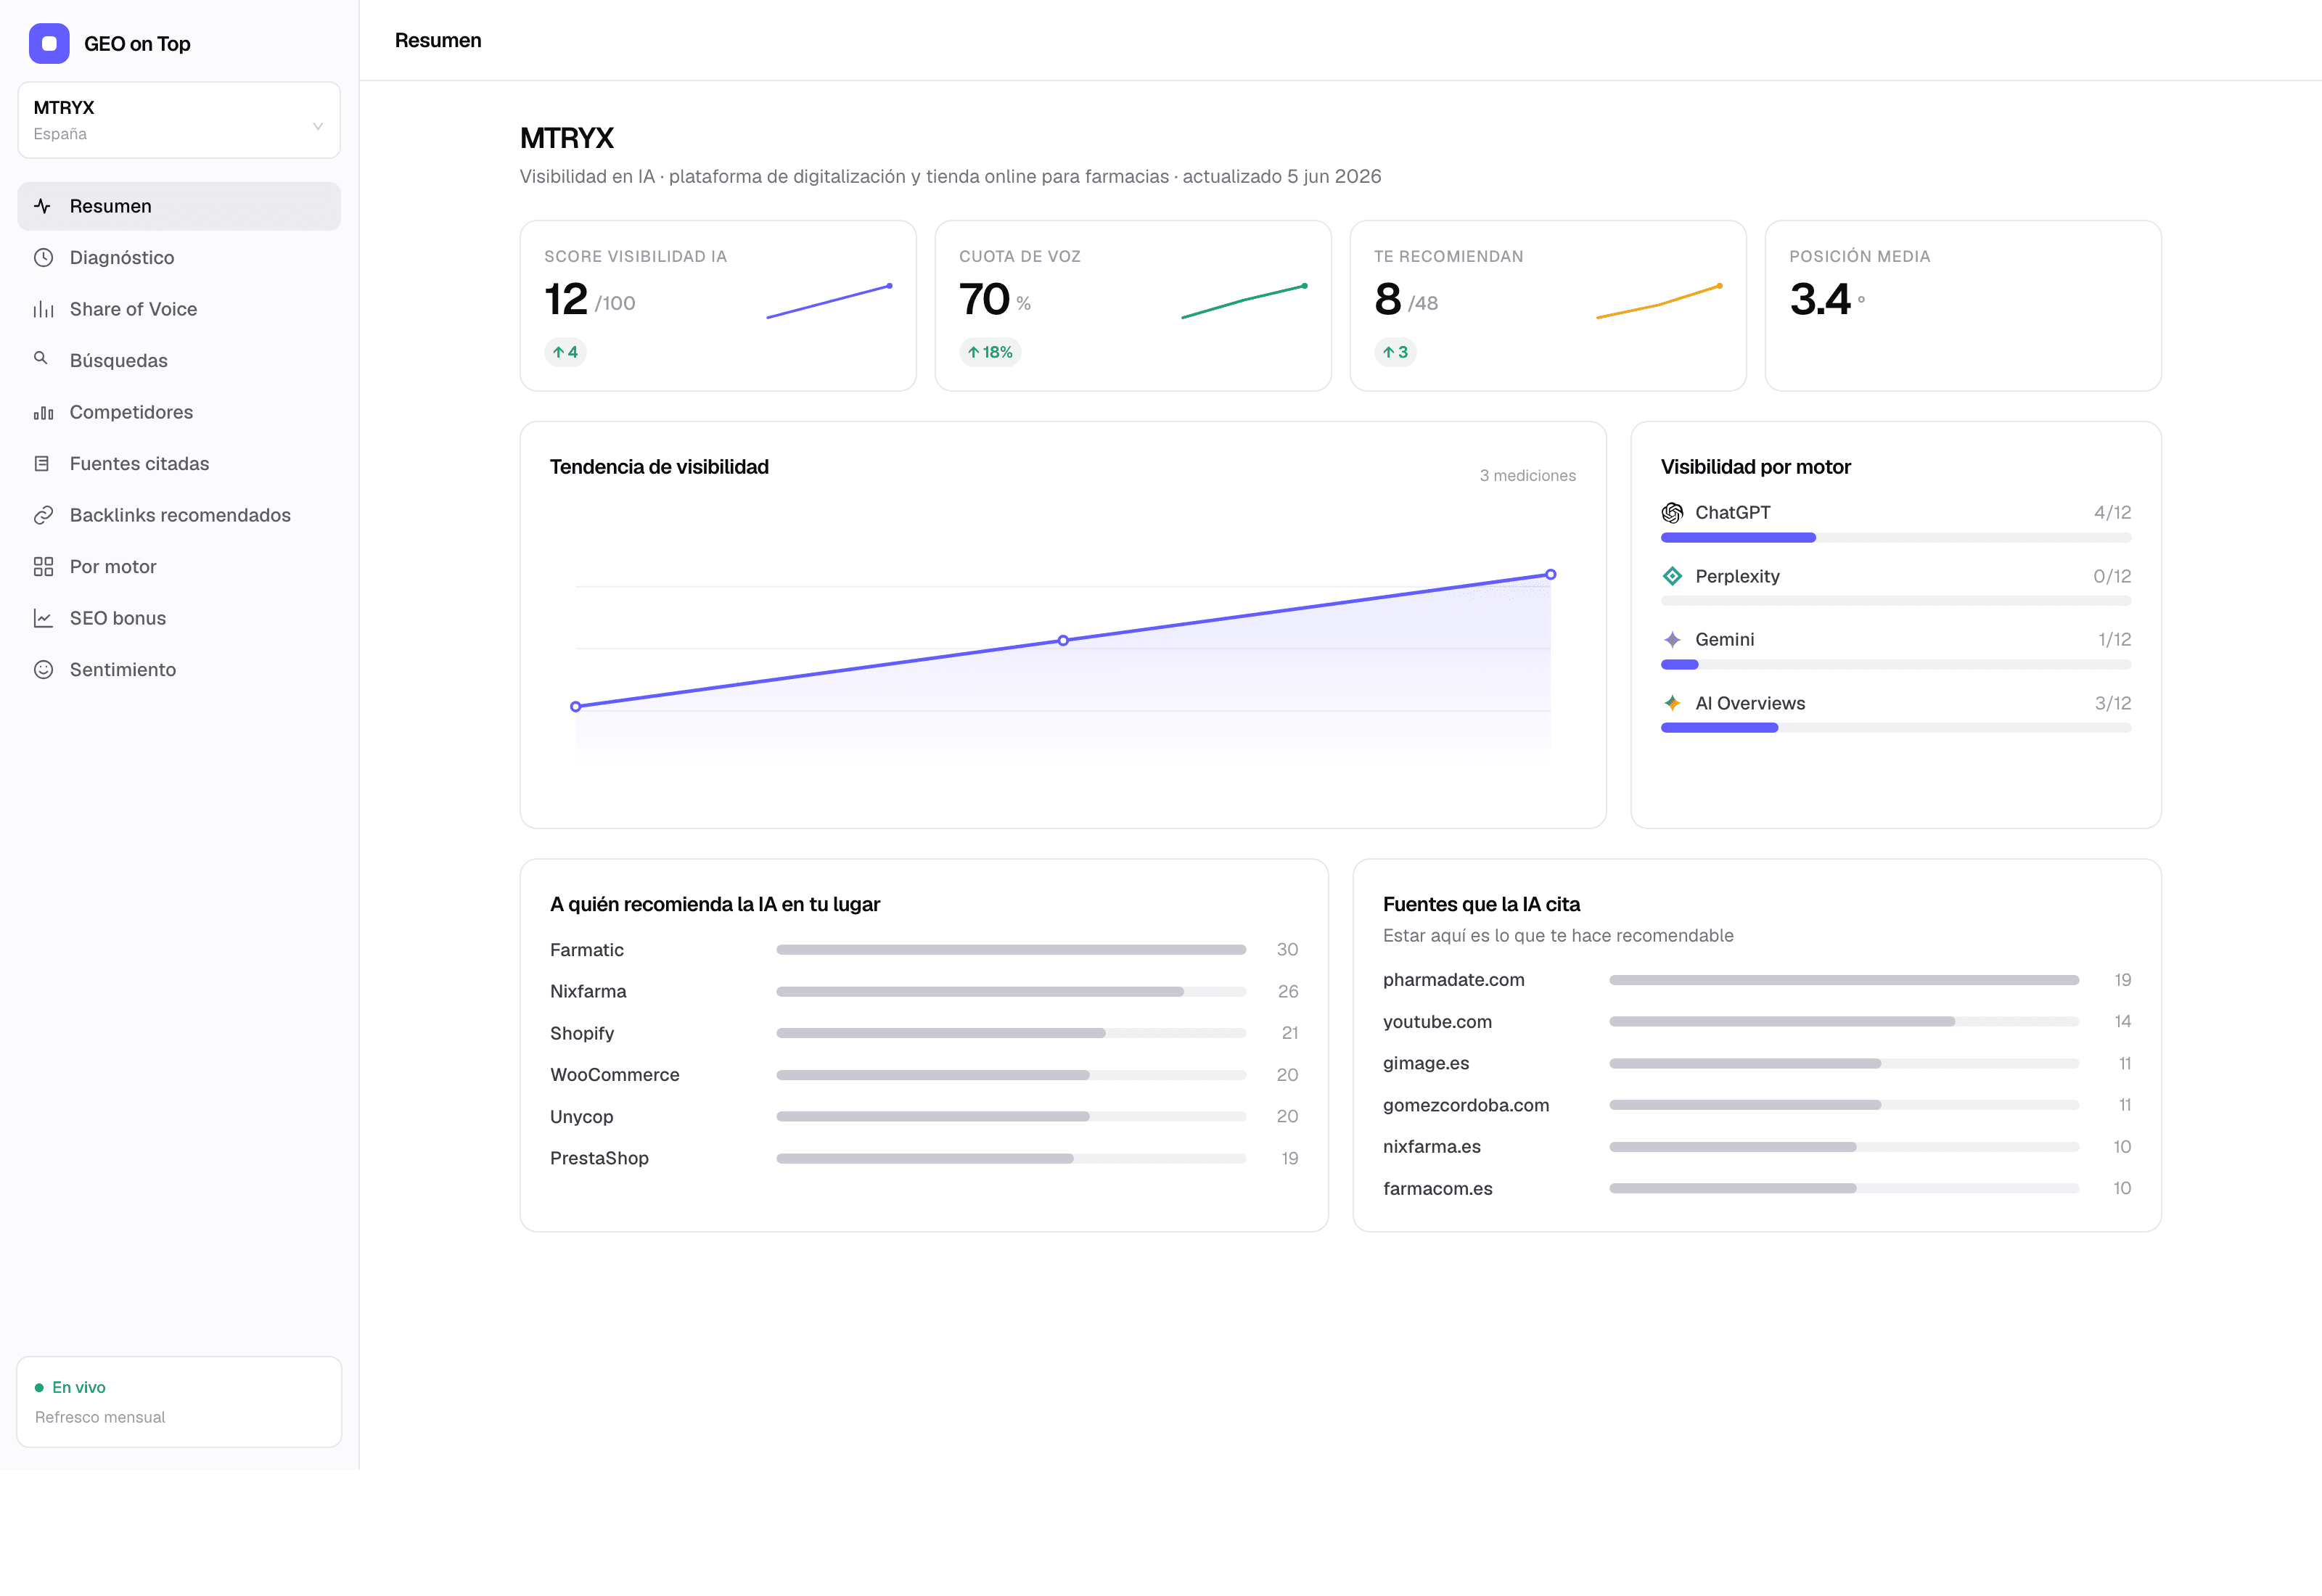
Task: Click the middle data point of visibility trend
Action: pyautogui.click(x=1063, y=641)
